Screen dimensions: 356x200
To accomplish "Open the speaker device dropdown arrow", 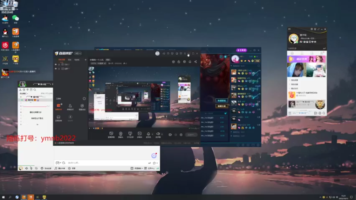I will tap(162, 134).
